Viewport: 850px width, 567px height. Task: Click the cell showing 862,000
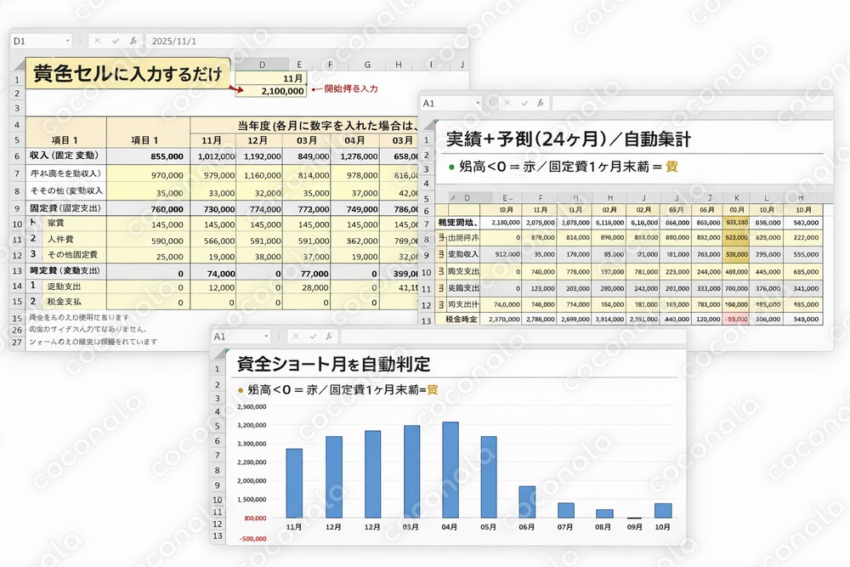355,241
